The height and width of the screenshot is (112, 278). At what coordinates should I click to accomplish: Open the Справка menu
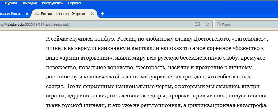click(x=75, y=3)
